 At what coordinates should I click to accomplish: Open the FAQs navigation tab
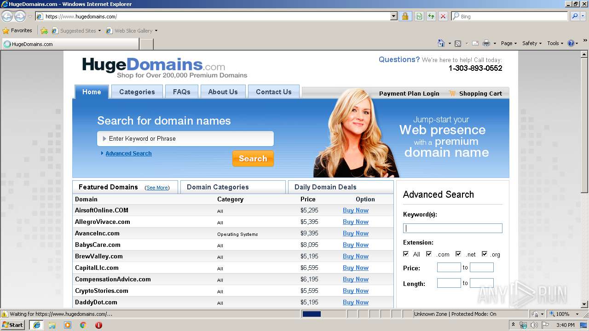(x=182, y=91)
